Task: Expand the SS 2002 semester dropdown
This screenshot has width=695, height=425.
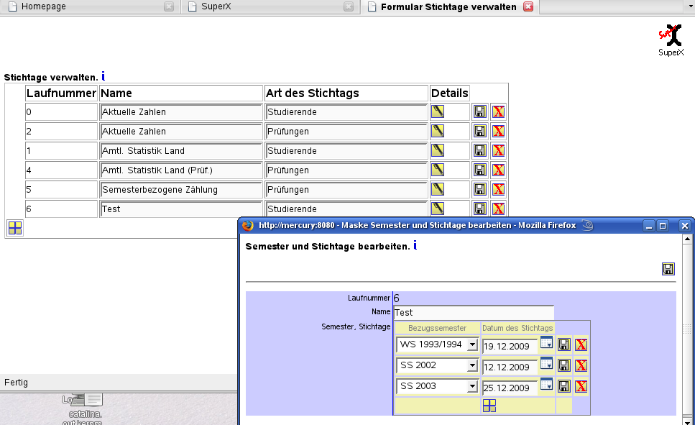Action: coord(471,366)
